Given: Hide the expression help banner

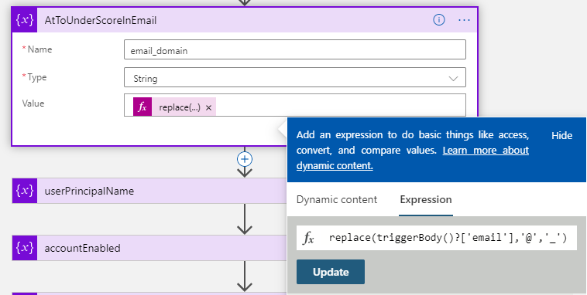Looking at the screenshot, I should 561,136.
